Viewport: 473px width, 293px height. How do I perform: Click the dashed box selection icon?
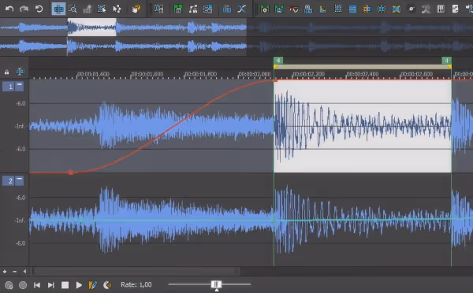click(x=338, y=9)
